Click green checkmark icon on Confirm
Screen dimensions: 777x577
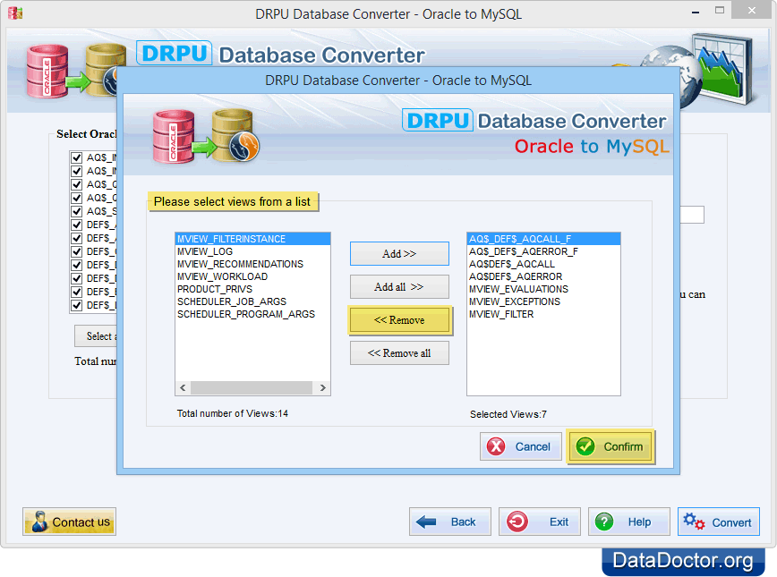(585, 446)
